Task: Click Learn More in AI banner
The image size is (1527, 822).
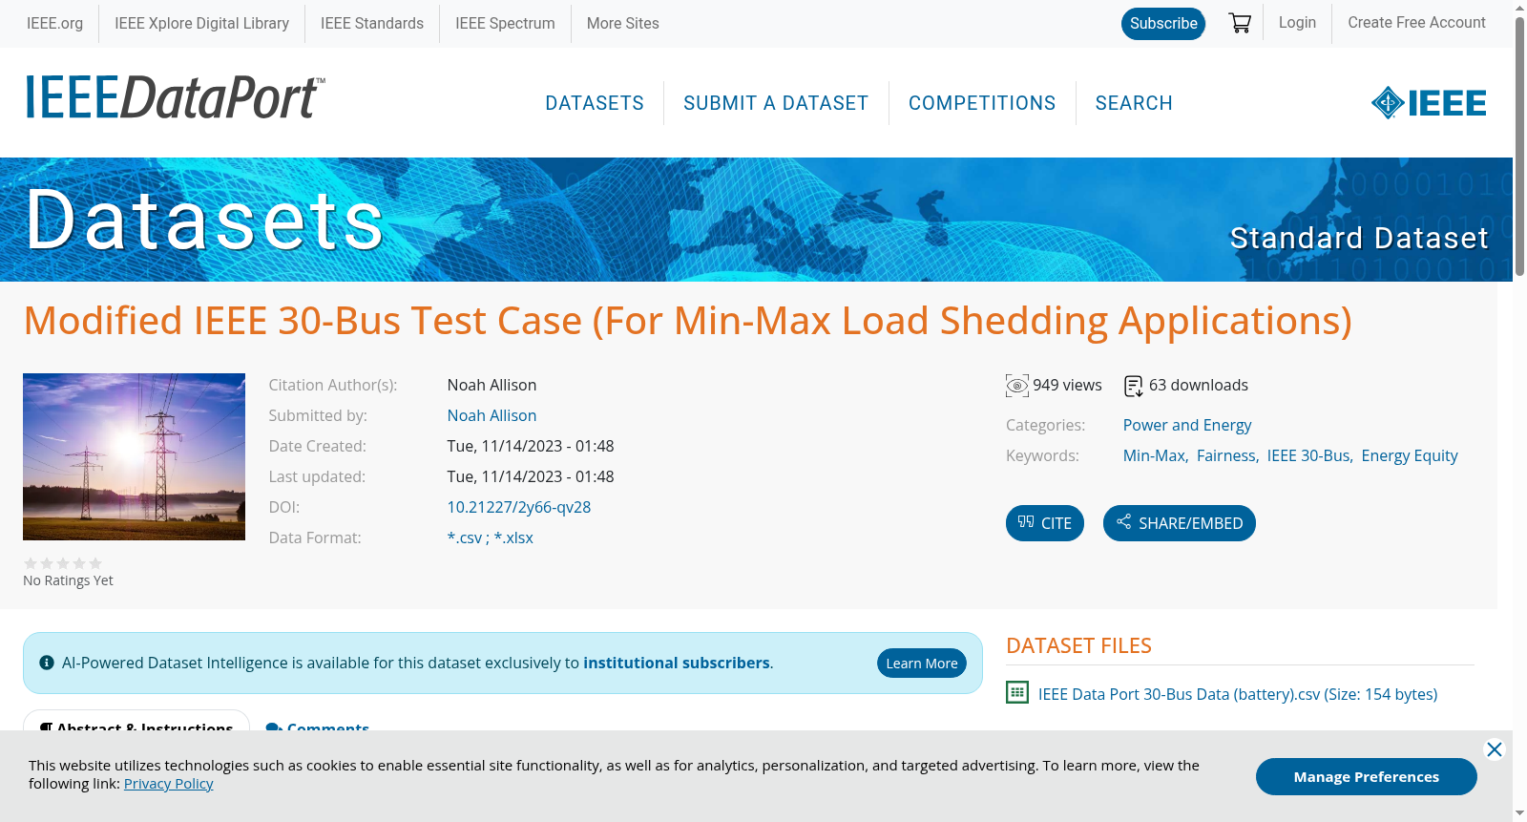Action: coord(922,664)
